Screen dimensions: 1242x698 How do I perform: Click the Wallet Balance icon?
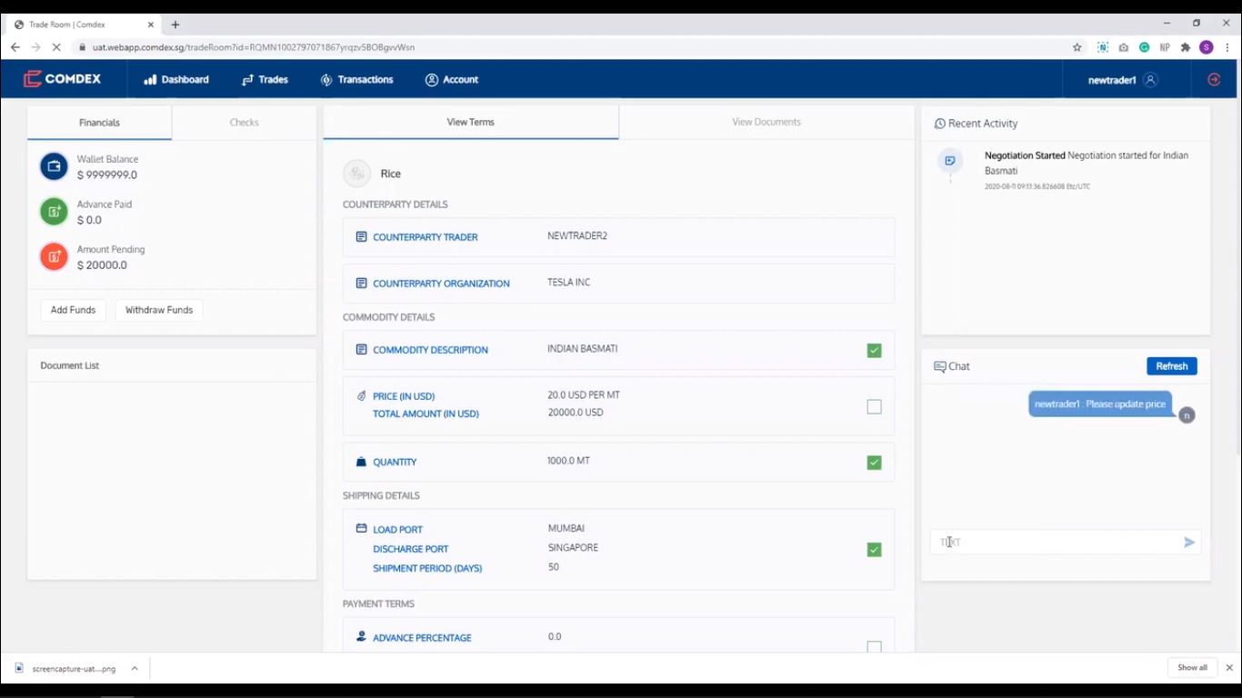[x=54, y=166]
